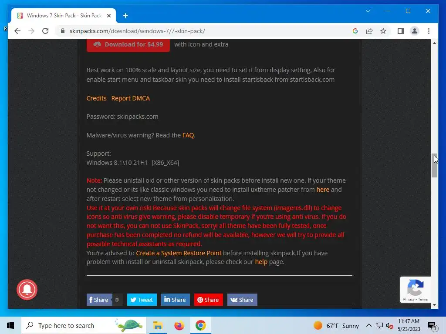Open reCAPTCHA Privacy link
Viewport: 446px width, 334px height.
[x=409, y=299]
